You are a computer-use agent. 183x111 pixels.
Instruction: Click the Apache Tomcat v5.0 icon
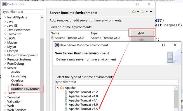pyautogui.click(x=66, y=105)
